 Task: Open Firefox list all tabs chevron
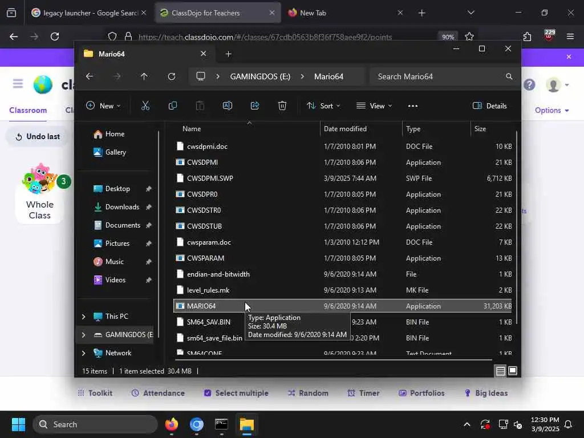471,13
